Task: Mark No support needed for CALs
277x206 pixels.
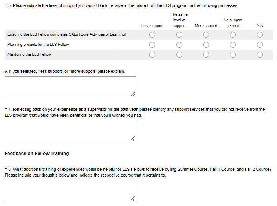Action: coord(233,35)
